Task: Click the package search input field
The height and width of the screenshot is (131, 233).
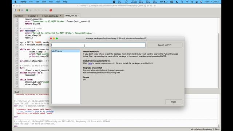Action: (x=98, y=45)
